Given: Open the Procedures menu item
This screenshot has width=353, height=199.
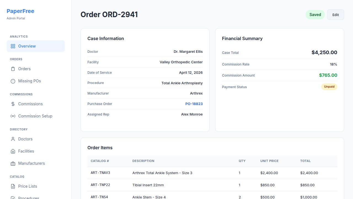Looking at the screenshot, I should click(x=28, y=198).
